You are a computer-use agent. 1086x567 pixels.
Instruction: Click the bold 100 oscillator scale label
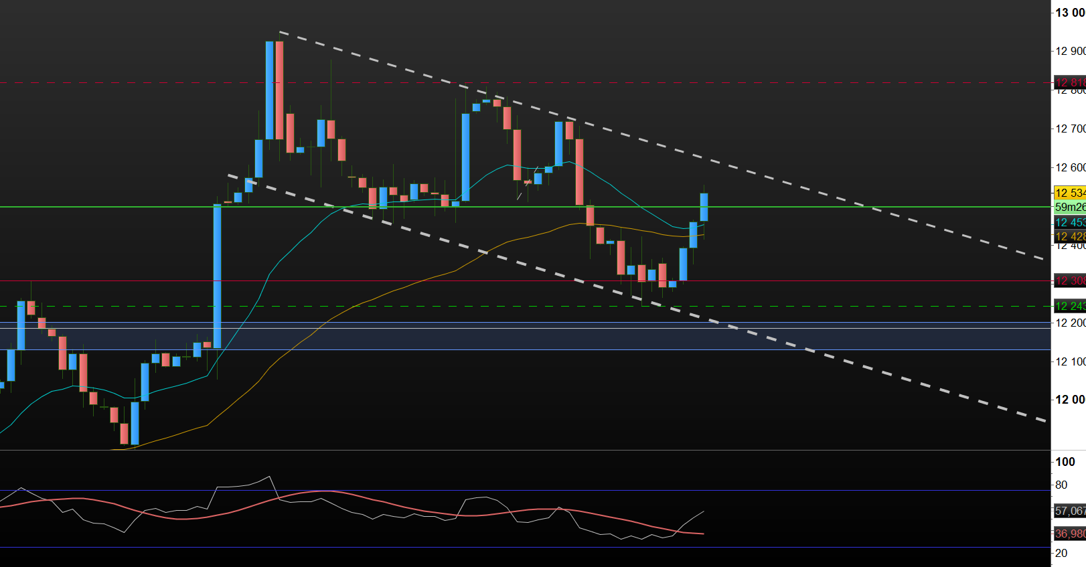click(1065, 462)
